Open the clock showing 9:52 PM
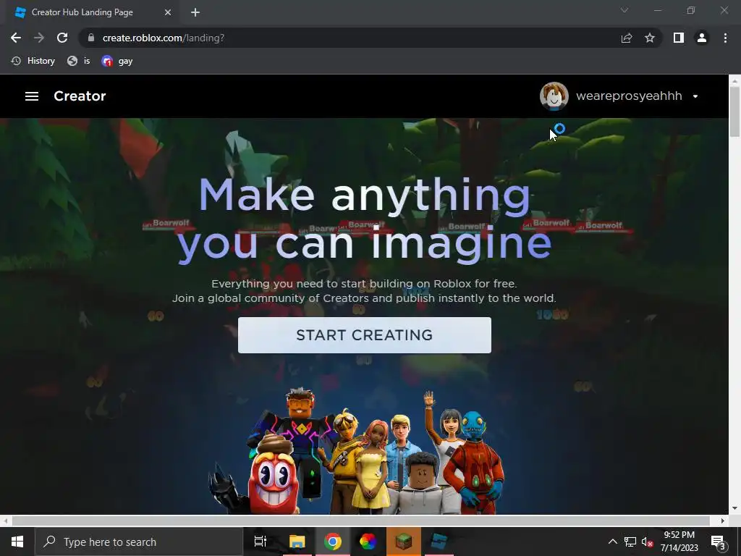Screen dimensions: 741x556 (679, 542)
